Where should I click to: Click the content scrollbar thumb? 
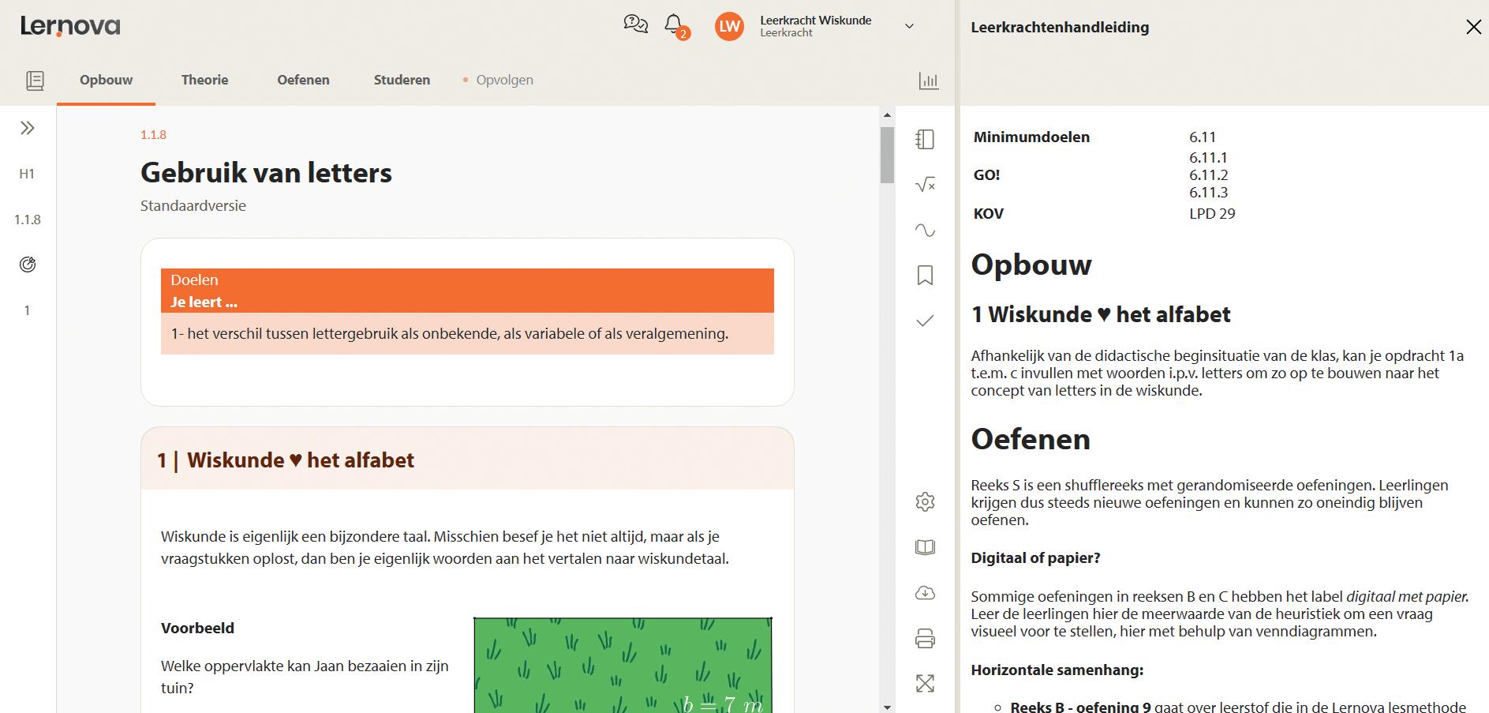(x=887, y=156)
